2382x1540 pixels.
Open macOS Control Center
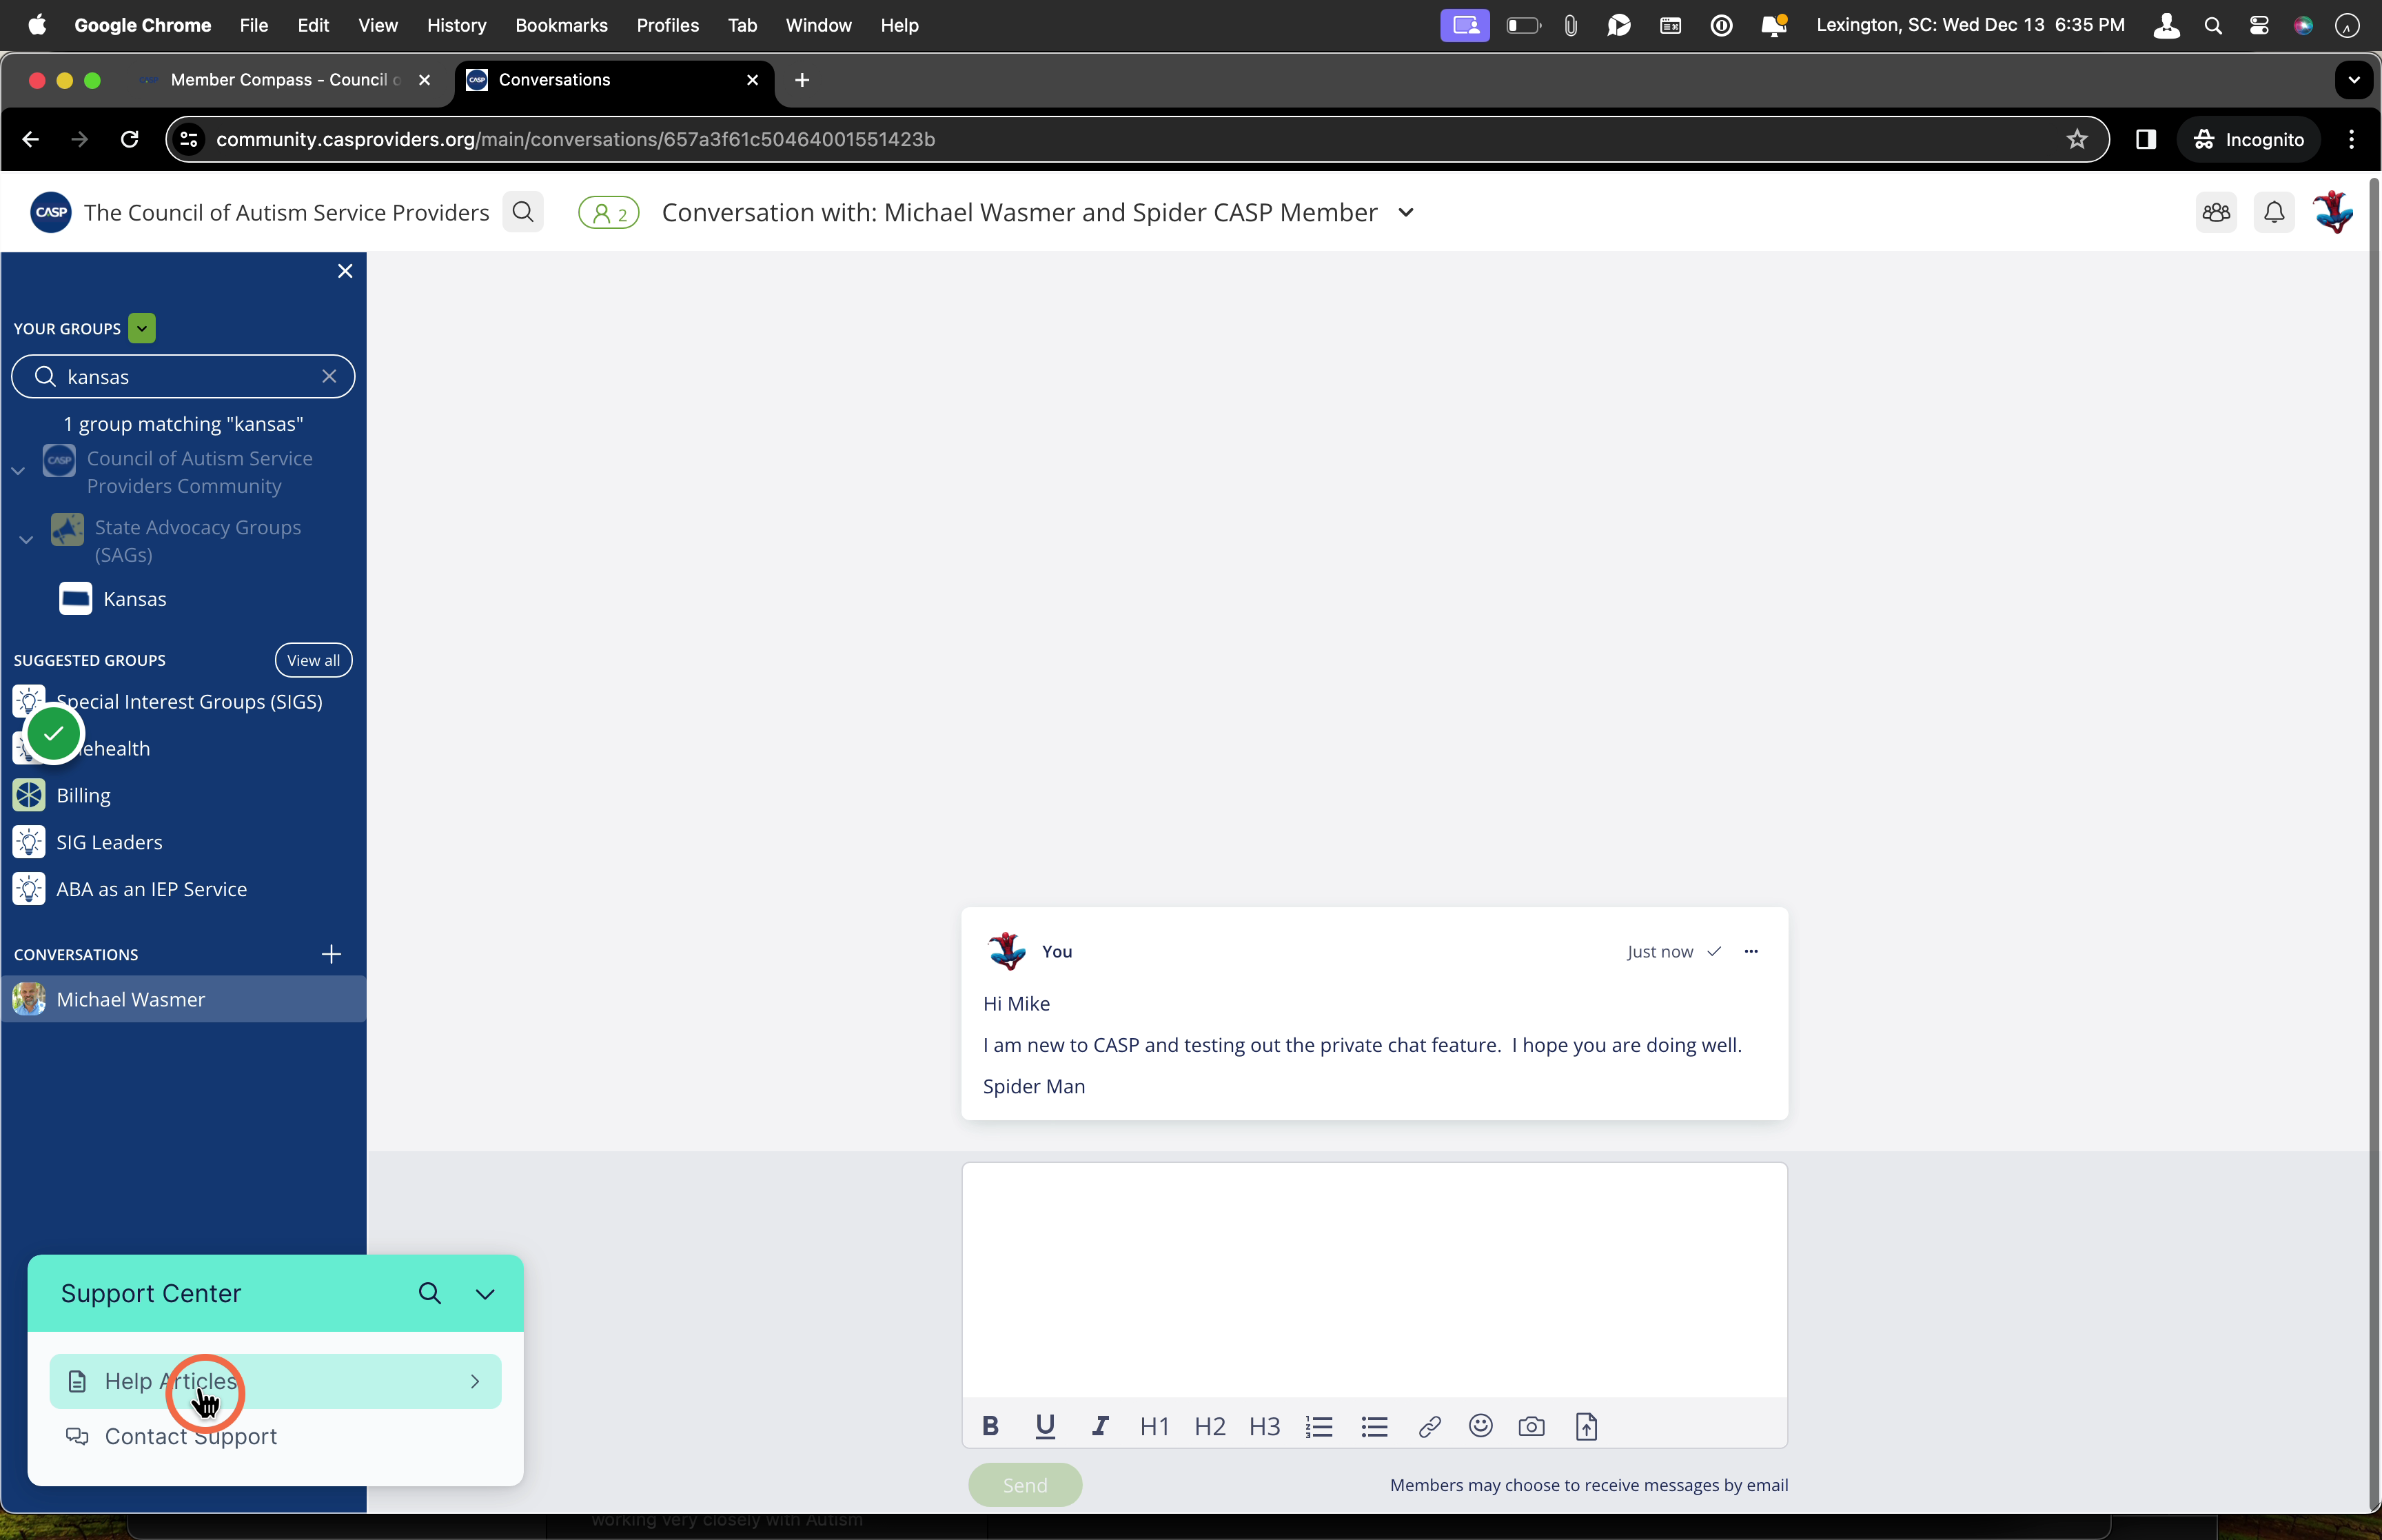click(x=2259, y=26)
